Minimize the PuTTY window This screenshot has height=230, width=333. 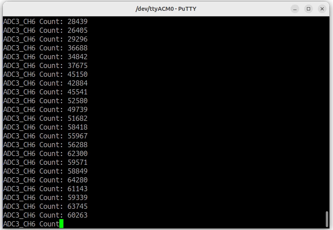tap(295, 9)
